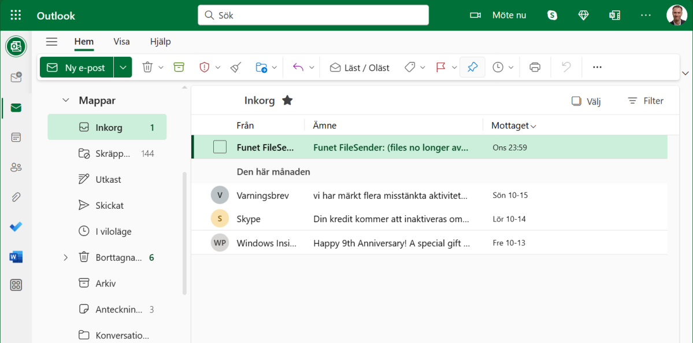Open the app launcher grid icon
693x343 pixels.
point(16,16)
